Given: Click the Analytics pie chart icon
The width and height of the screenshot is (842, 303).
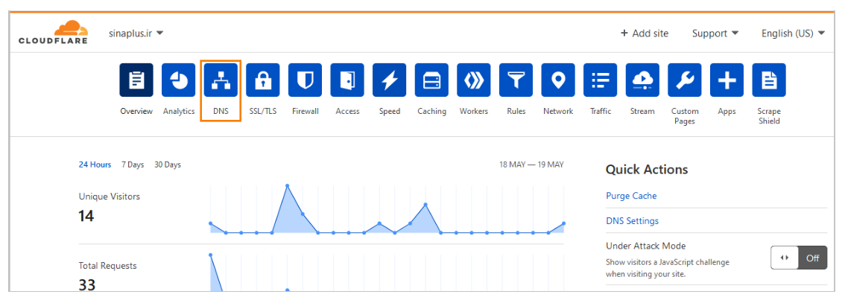Looking at the screenshot, I should [179, 80].
